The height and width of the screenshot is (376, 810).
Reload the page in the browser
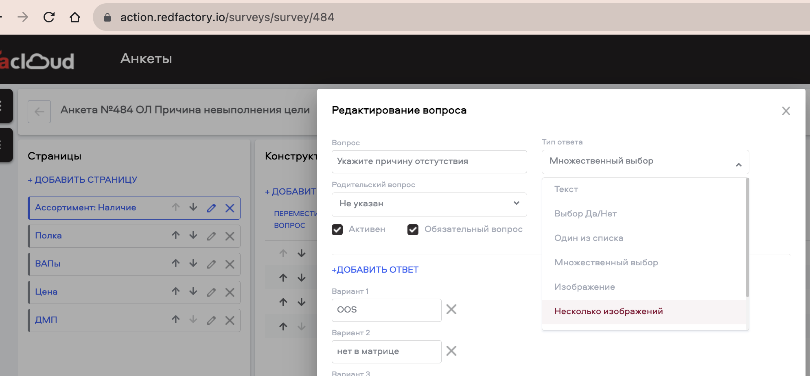tap(49, 17)
